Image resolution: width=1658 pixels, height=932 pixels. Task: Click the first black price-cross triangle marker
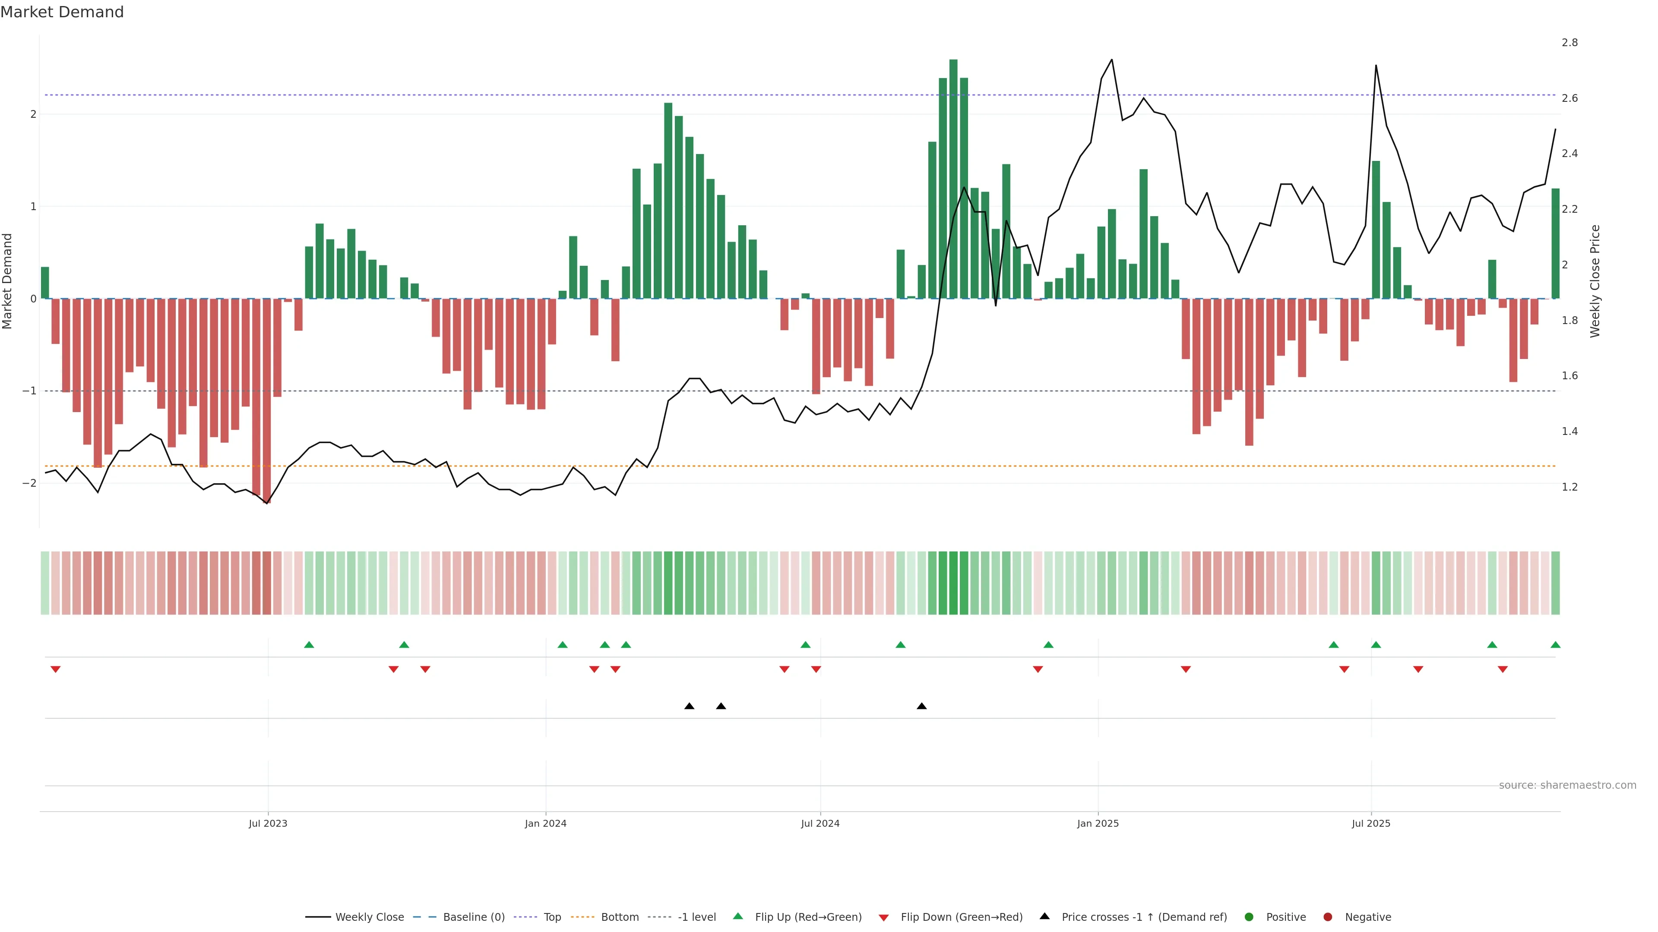[x=690, y=706]
